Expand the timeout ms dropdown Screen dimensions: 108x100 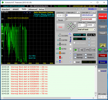point(94,25)
